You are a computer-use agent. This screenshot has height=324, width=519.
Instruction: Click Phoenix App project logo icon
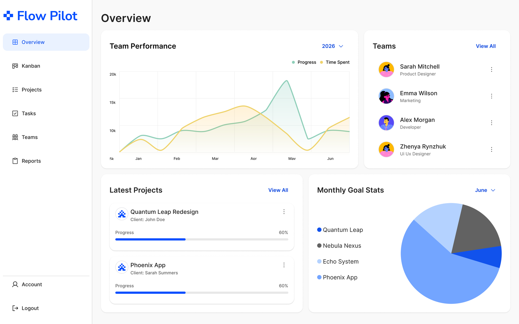point(122,267)
